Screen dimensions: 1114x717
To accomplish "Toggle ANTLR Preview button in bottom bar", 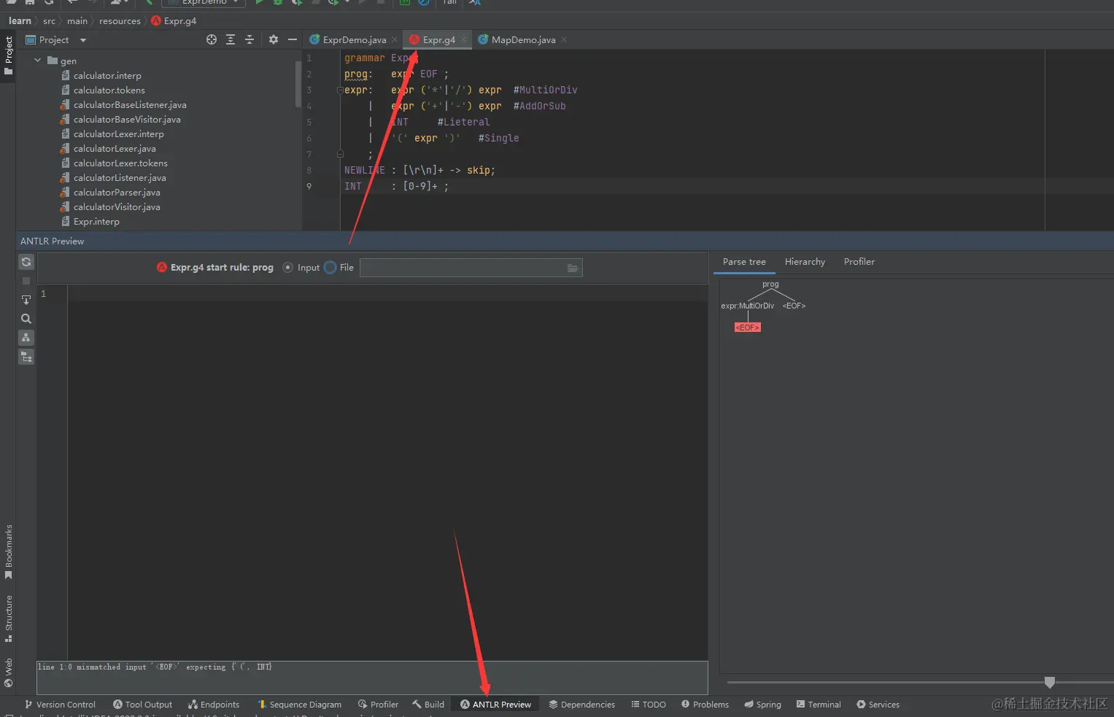I will click(x=495, y=704).
